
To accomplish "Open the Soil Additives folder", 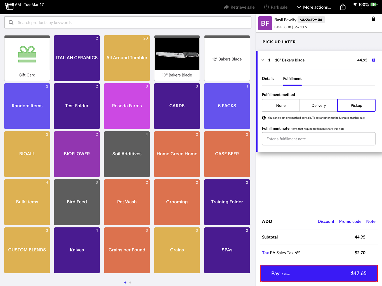I will [127, 154].
